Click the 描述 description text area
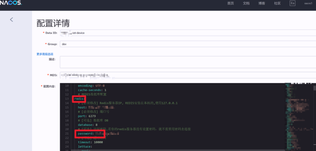The height and width of the screenshot is (151, 316). [188, 62]
